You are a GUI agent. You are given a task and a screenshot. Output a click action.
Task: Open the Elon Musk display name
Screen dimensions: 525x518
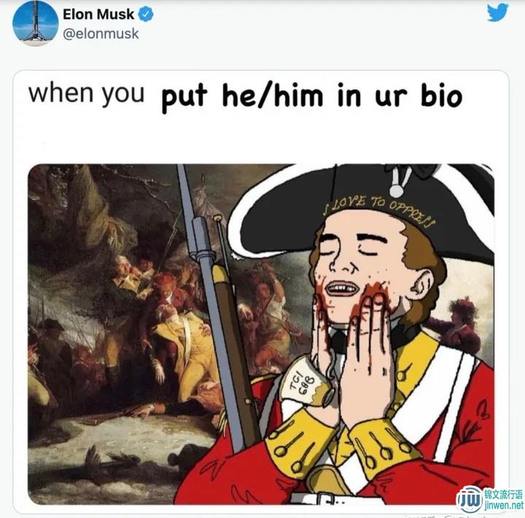pos(98,15)
